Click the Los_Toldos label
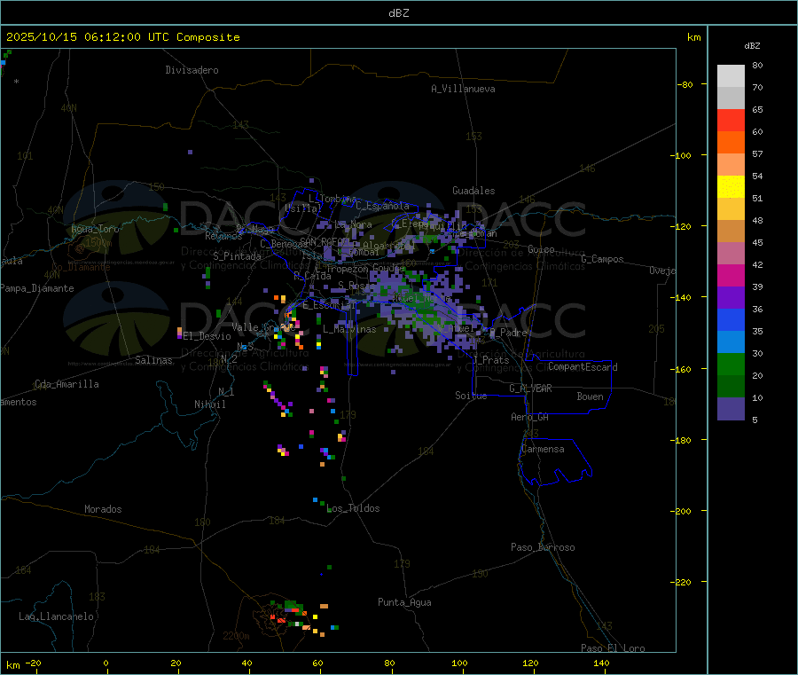The width and height of the screenshot is (798, 675). (x=353, y=508)
